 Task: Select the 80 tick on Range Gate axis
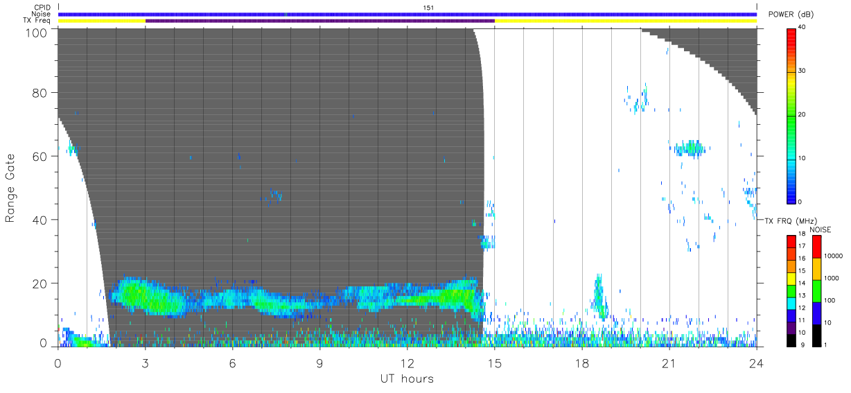[40, 93]
